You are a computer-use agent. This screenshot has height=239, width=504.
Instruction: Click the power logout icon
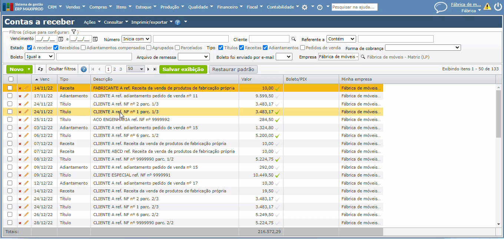tap(497, 7)
